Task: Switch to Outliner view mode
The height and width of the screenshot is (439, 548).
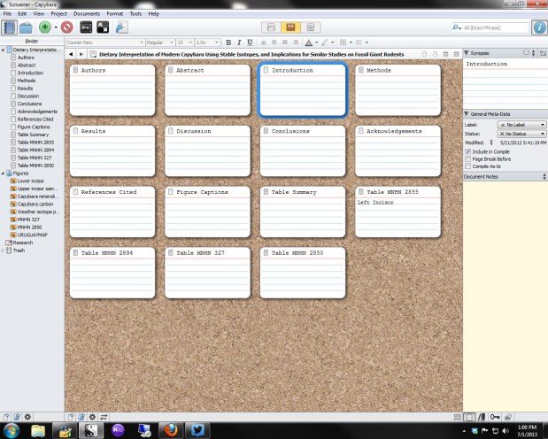Action: 310,27
